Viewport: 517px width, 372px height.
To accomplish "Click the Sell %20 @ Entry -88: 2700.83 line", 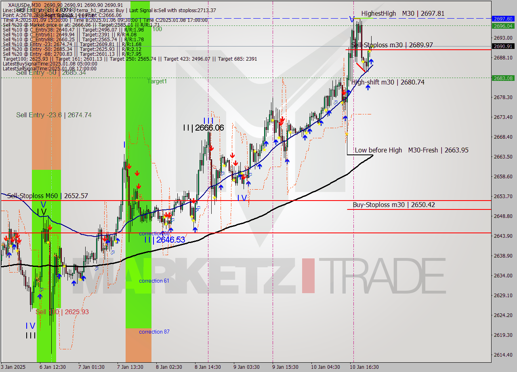I will 72,54.
